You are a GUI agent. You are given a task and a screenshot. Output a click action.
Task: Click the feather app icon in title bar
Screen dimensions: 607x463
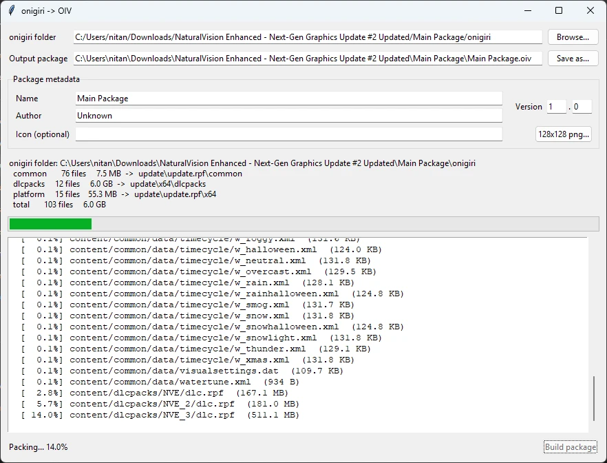(x=12, y=10)
